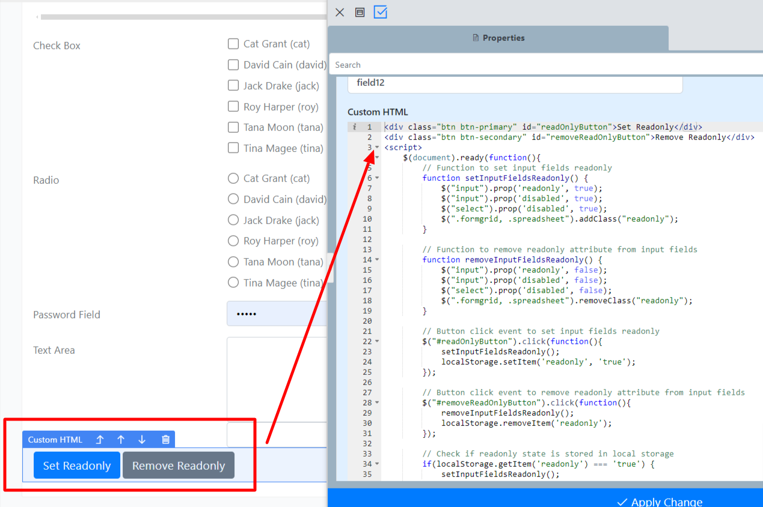Check the Cat Grant (cat) checkbox
Screen dimensions: 763x507
[x=233, y=44]
